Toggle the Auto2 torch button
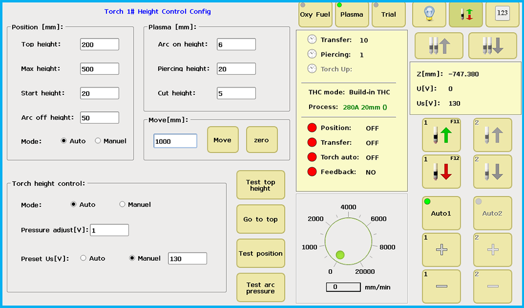524x308 pixels. click(x=493, y=213)
